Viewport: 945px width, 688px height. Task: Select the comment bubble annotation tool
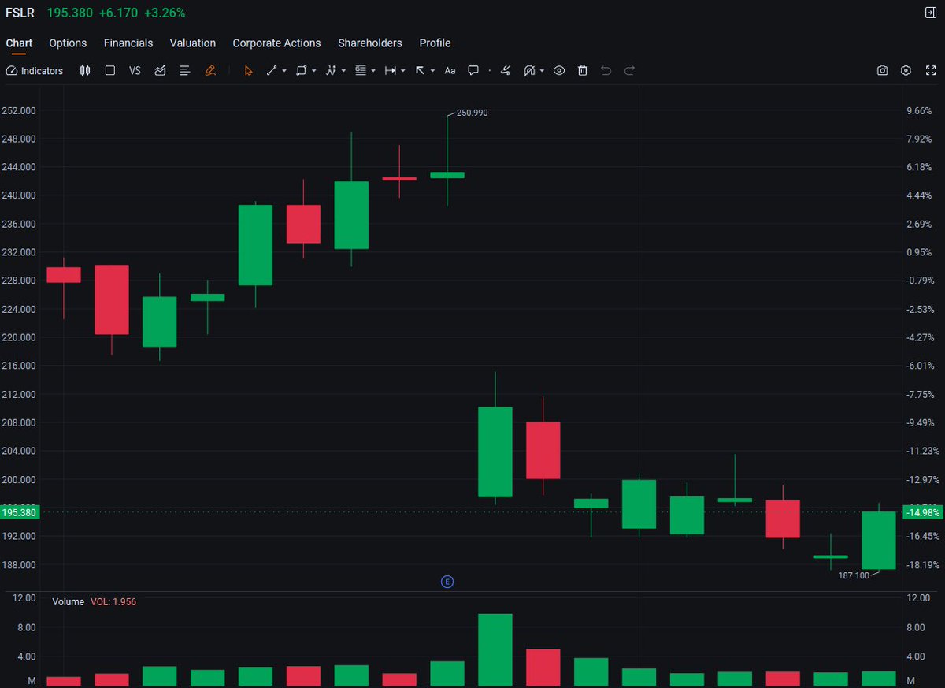point(473,70)
